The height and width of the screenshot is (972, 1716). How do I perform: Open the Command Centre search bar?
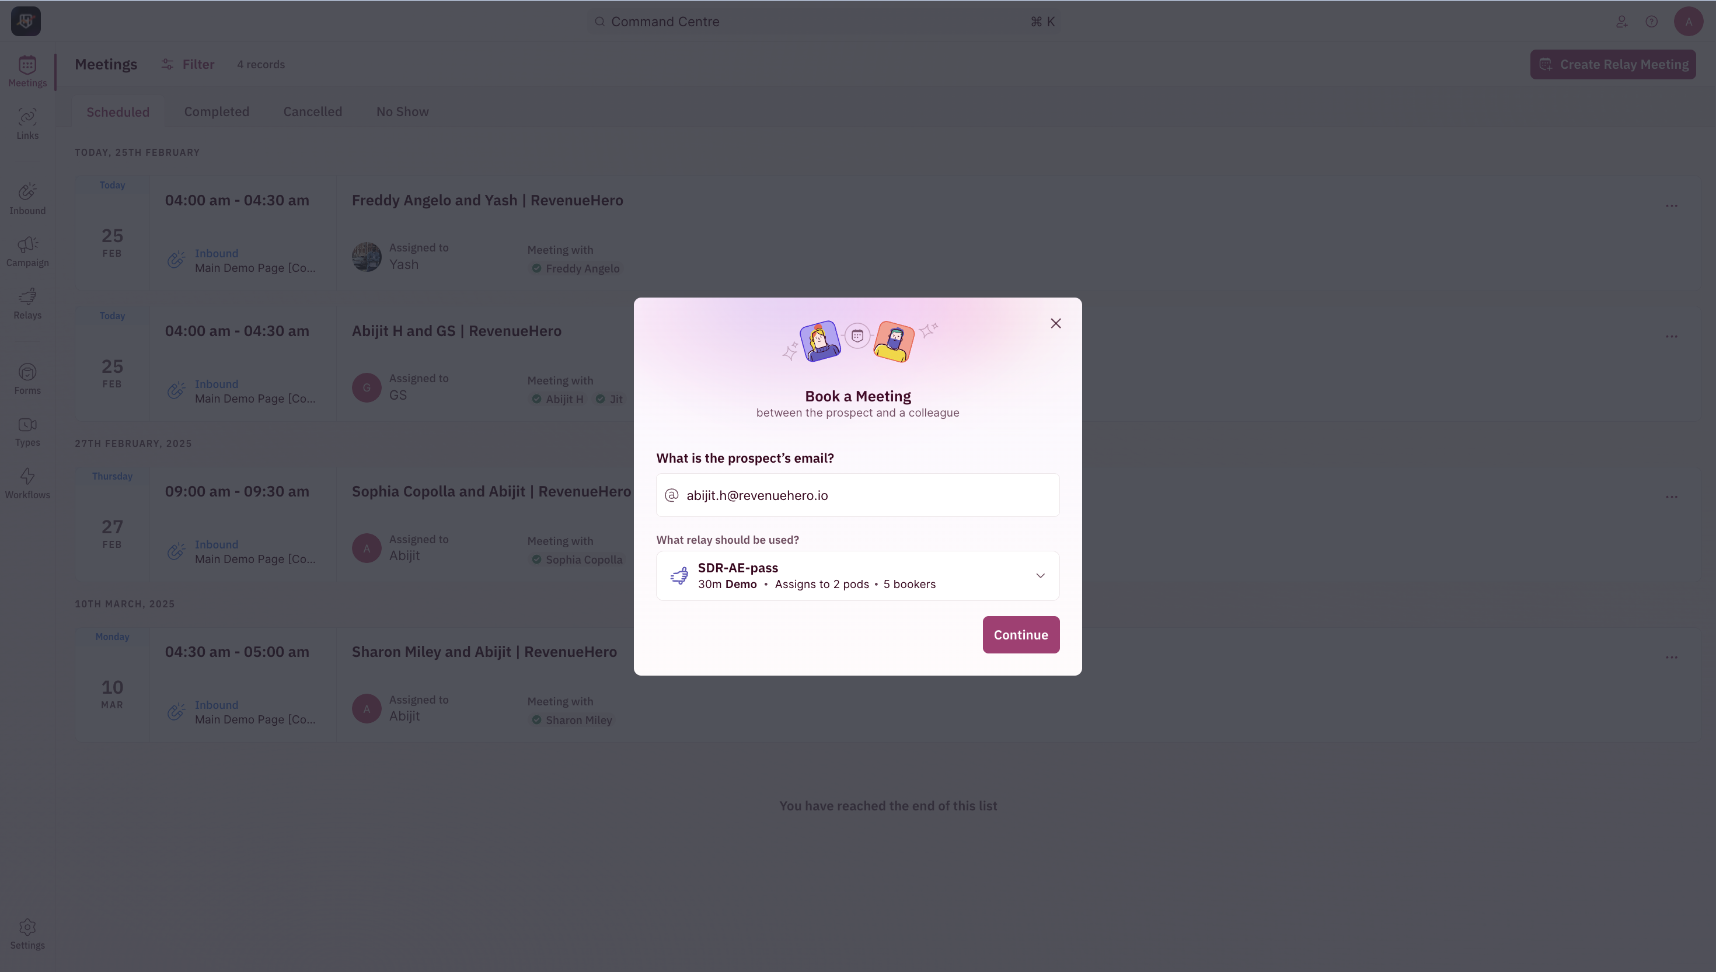824,22
